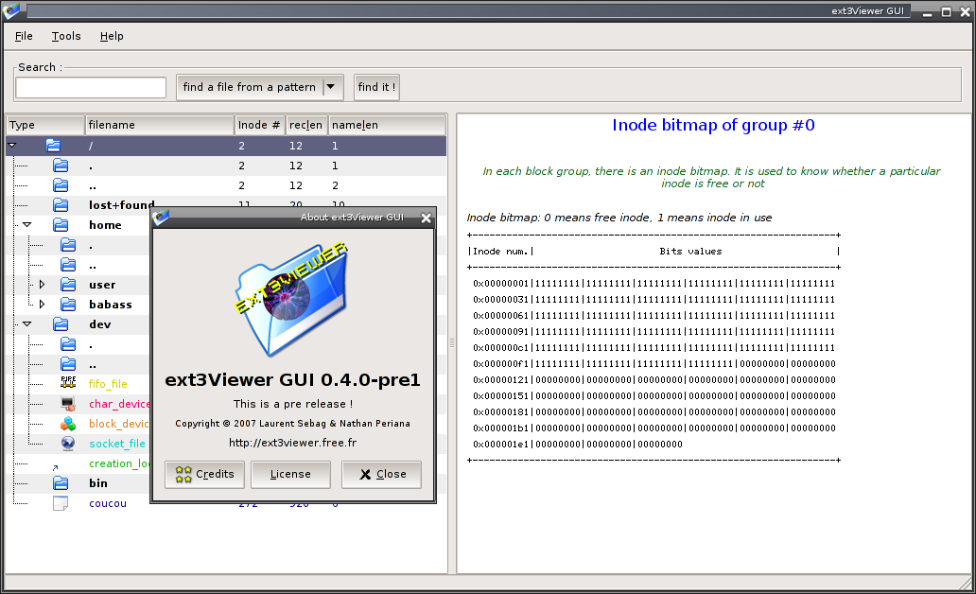
Task: Click the window resize grip corner
Action: tap(966, 584)
